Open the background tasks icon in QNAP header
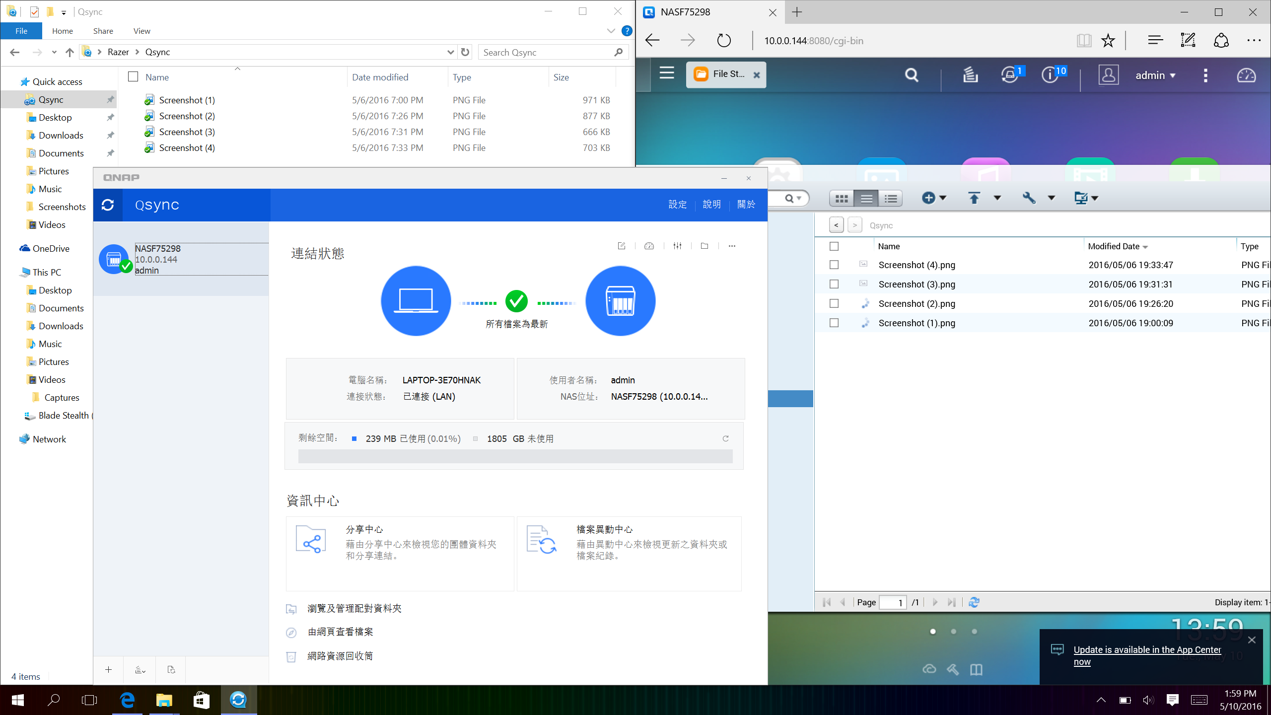 tap(970, 75)
